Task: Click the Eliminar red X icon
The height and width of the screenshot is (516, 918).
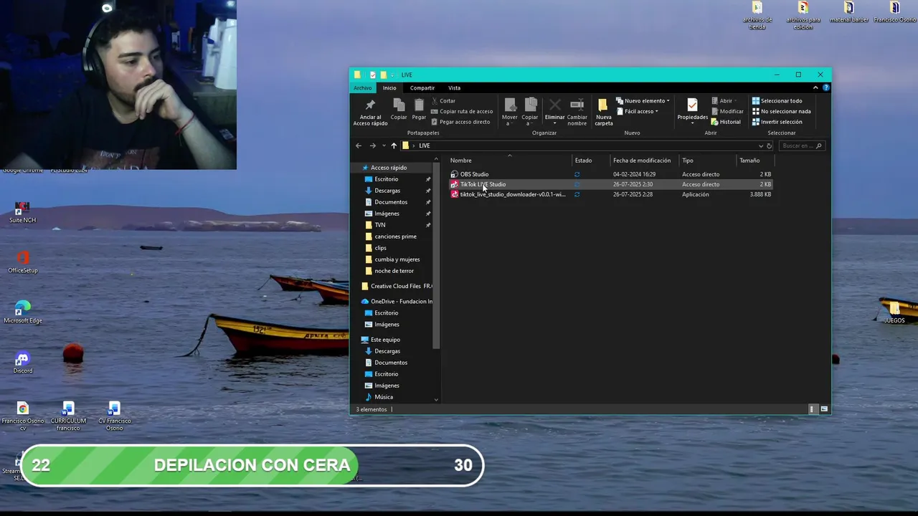Action: 554,105
